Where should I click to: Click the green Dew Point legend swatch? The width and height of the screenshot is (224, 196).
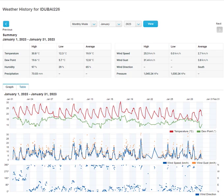click(198, 131)
